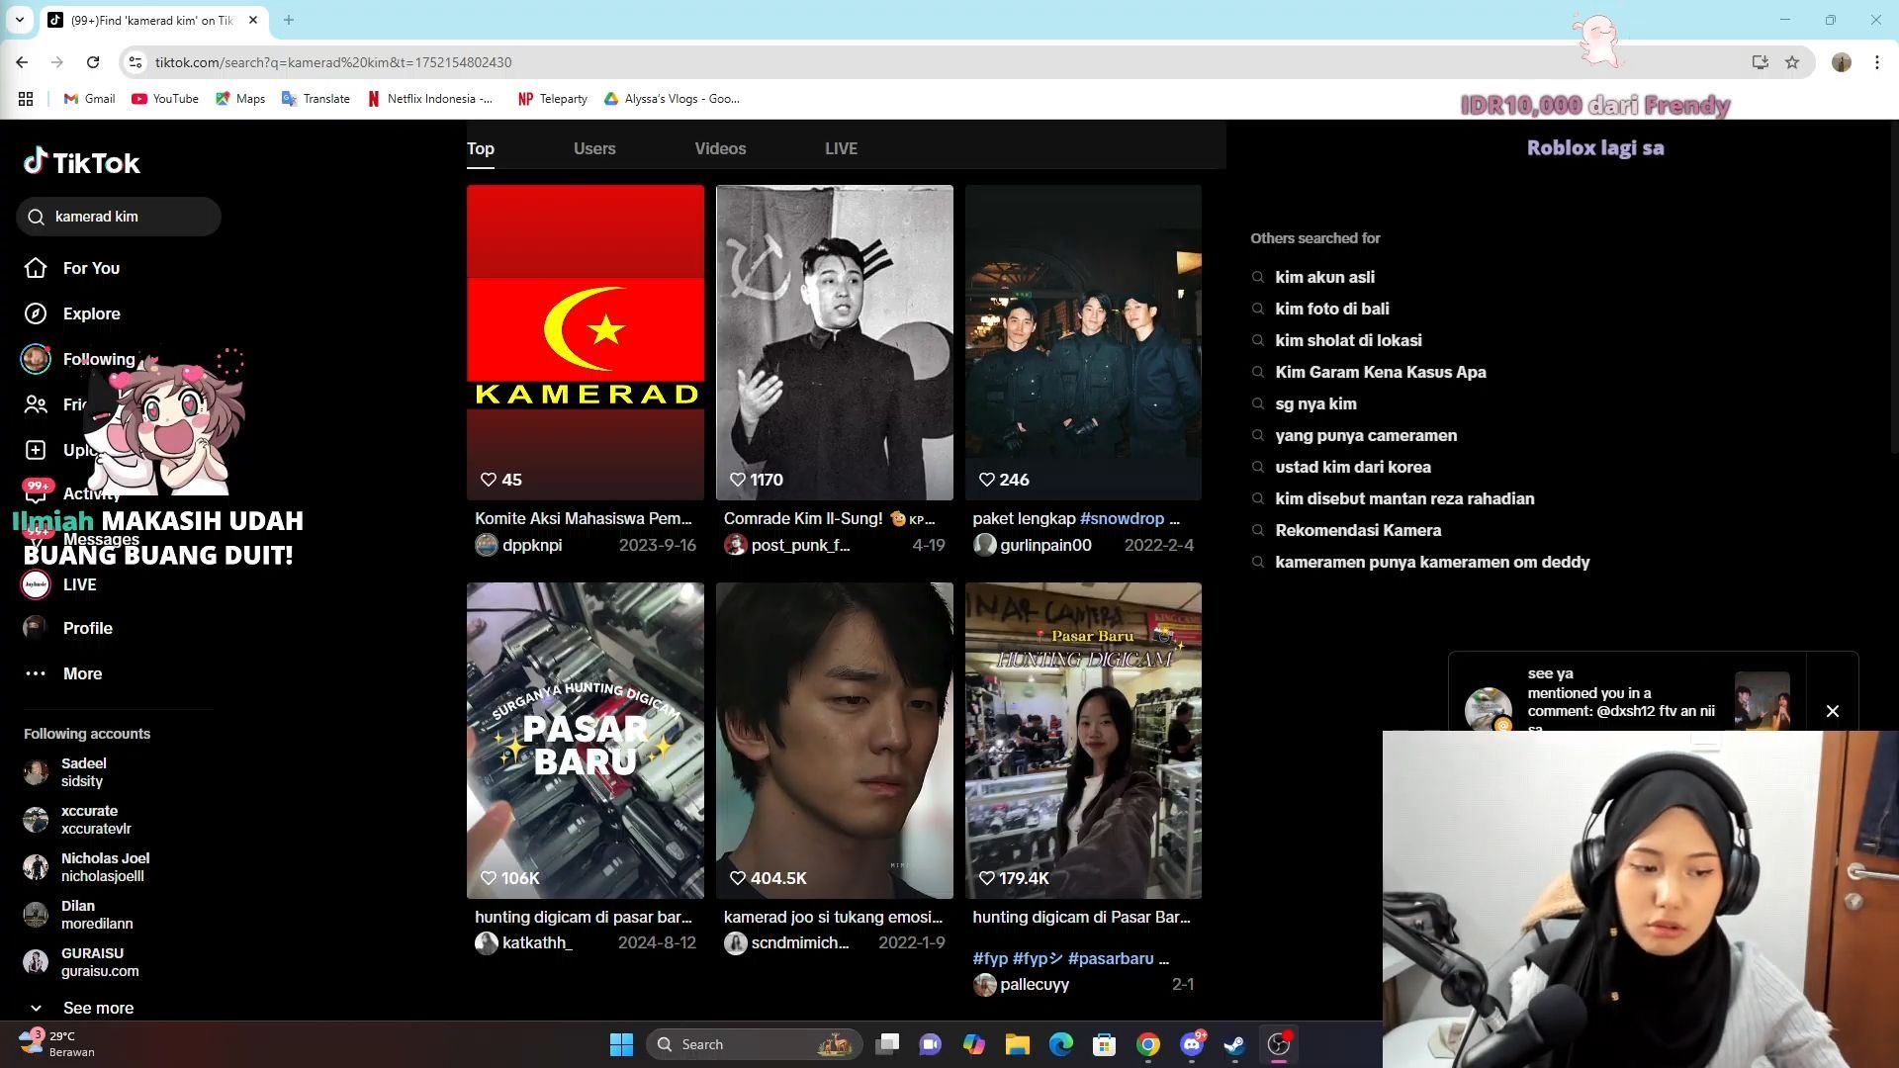
Task: Open the Chrome apps grid
Action: [26, 99]
